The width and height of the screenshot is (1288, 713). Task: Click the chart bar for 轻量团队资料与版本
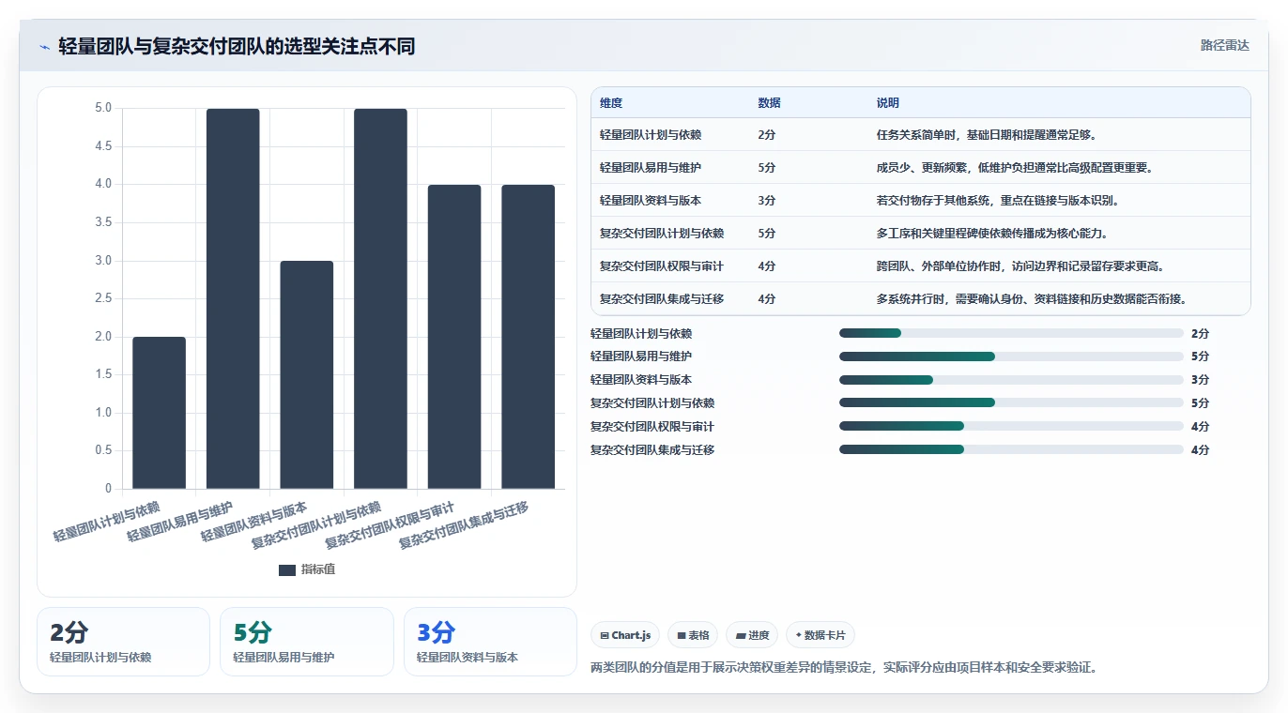point(307,374)
